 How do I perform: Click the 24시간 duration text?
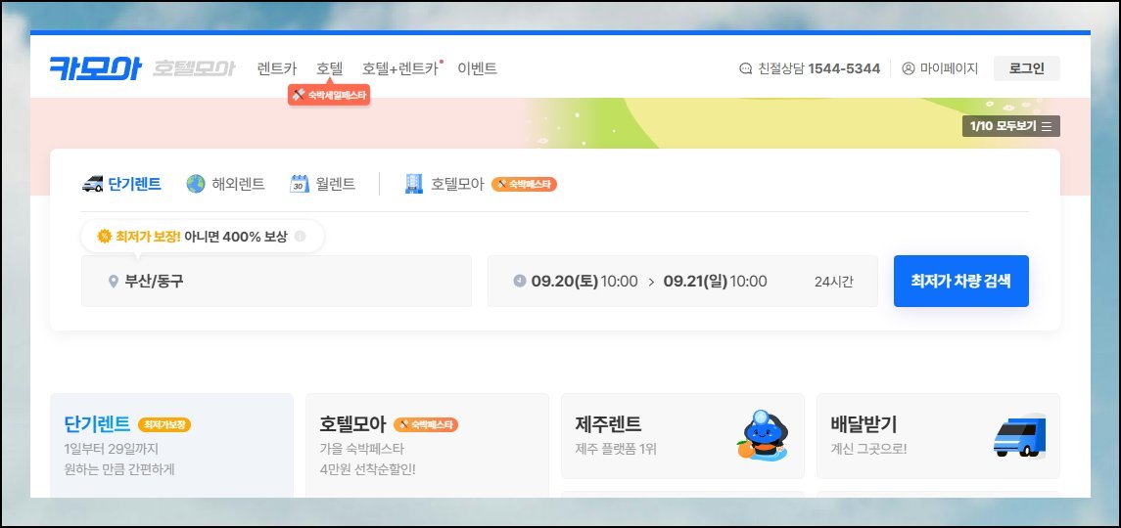[x=833, y=282]
